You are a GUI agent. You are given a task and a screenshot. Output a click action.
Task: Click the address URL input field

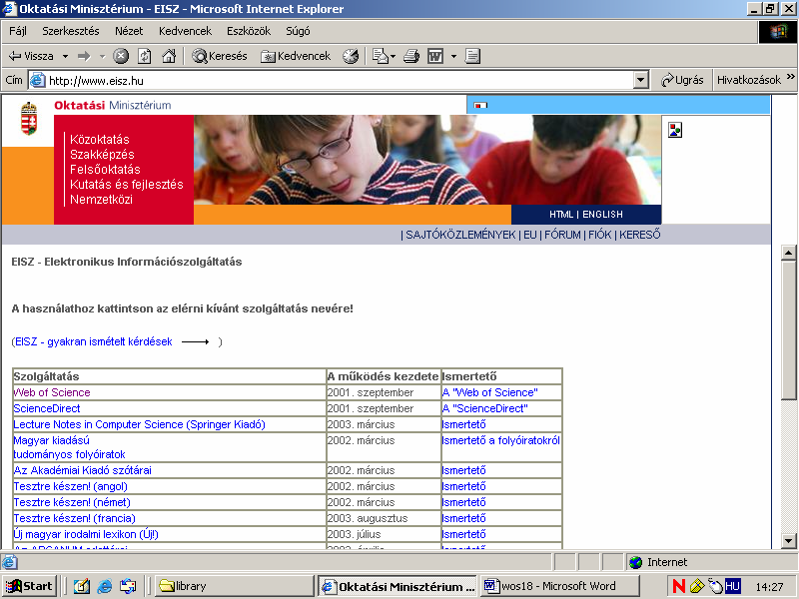340,80
